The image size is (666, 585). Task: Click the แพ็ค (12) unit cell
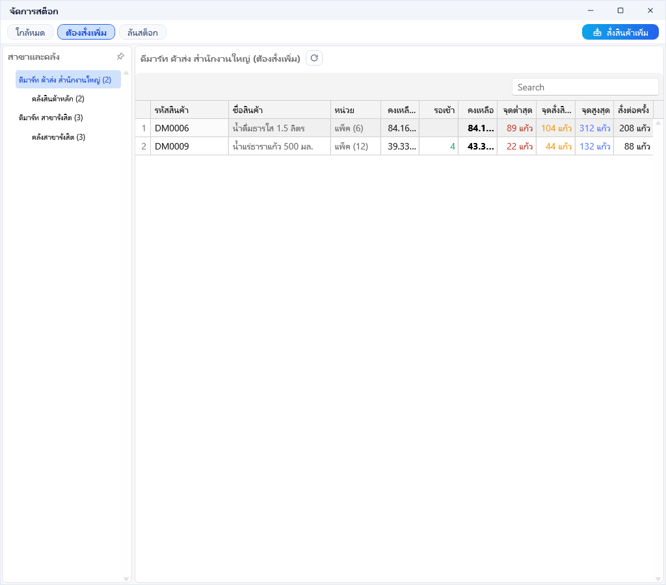click(356, 146)
